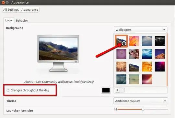The width and height of the screenshot is (175, 118).
Task: Click clock icon beside Changes throughout the day
Action: tap(8, 90)
